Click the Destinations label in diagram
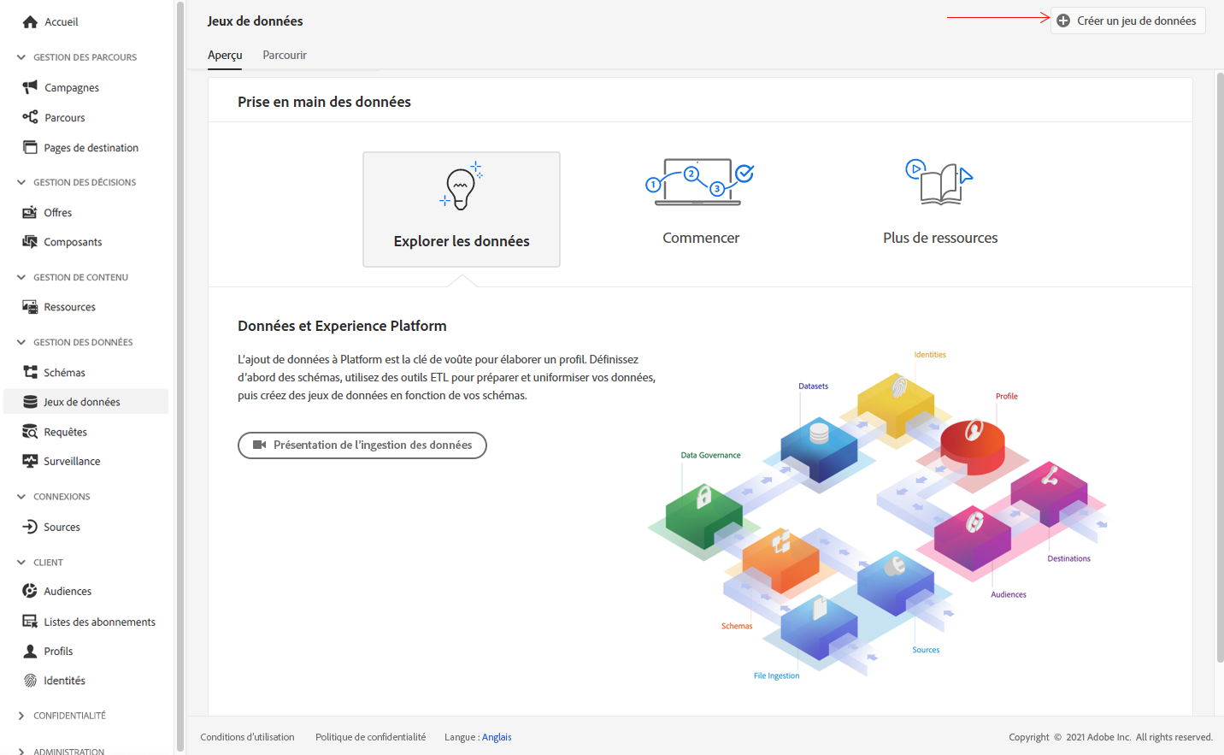Screen dimensions: 1224x755 click(x=1068, y=558)
